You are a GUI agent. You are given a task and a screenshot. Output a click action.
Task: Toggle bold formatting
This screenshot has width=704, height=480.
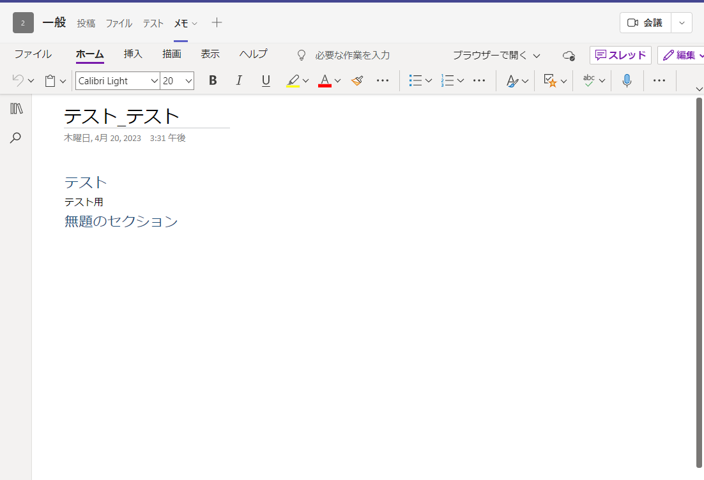213,80
